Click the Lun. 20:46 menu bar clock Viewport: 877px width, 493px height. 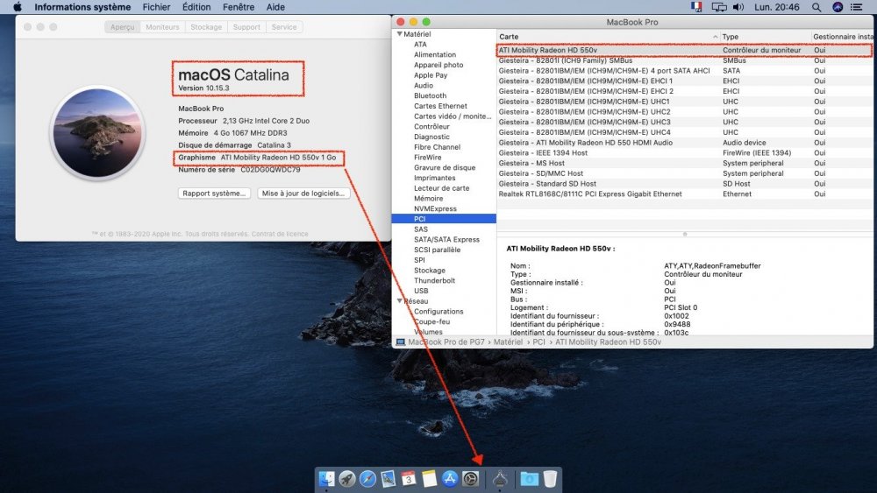[777, 7]
